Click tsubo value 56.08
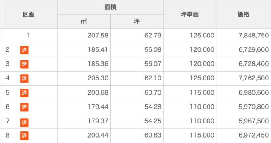 click(153, 50)
